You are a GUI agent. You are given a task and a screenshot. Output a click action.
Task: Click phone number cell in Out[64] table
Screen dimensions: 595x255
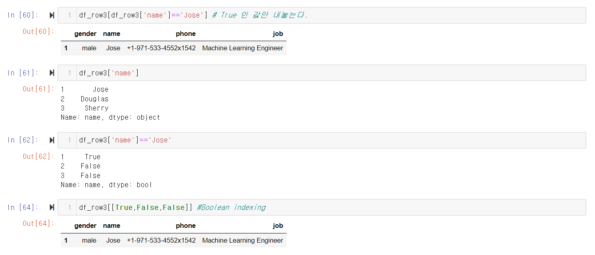(161, 240)
